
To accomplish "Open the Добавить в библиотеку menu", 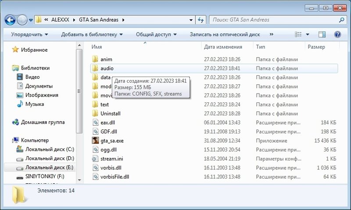I will (x=92, y=35).
